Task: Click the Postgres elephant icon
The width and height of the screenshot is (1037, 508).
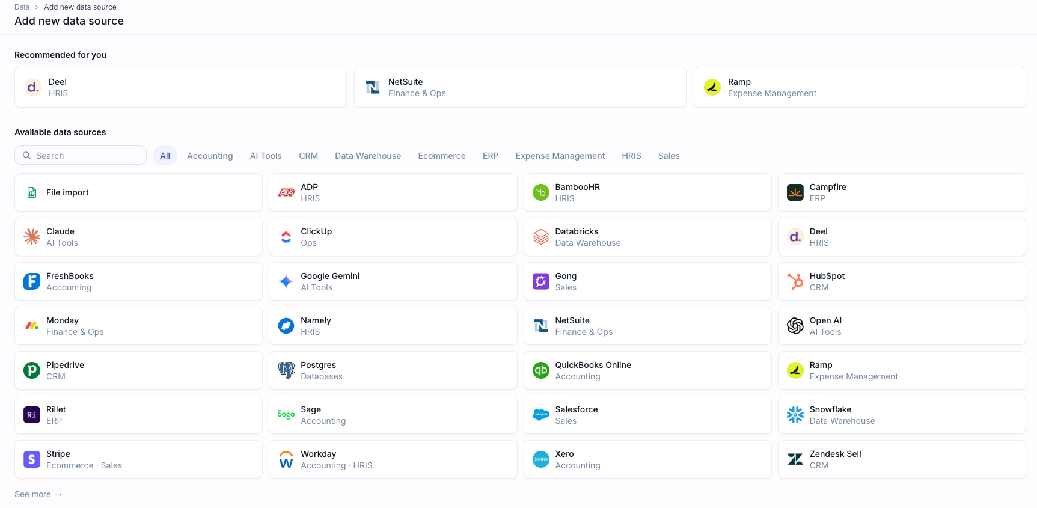Action: (286, 370)
